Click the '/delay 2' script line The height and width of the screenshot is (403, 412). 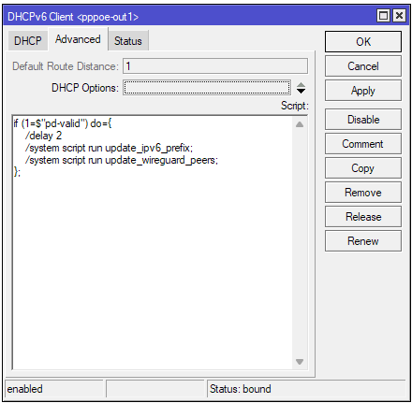43,136
